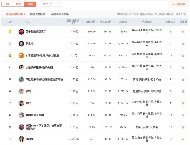The height and width of the screenshot is (145, 190).
Task: Open live room icon for 韩国媳妇大璐璐
Action: (183, 115)
